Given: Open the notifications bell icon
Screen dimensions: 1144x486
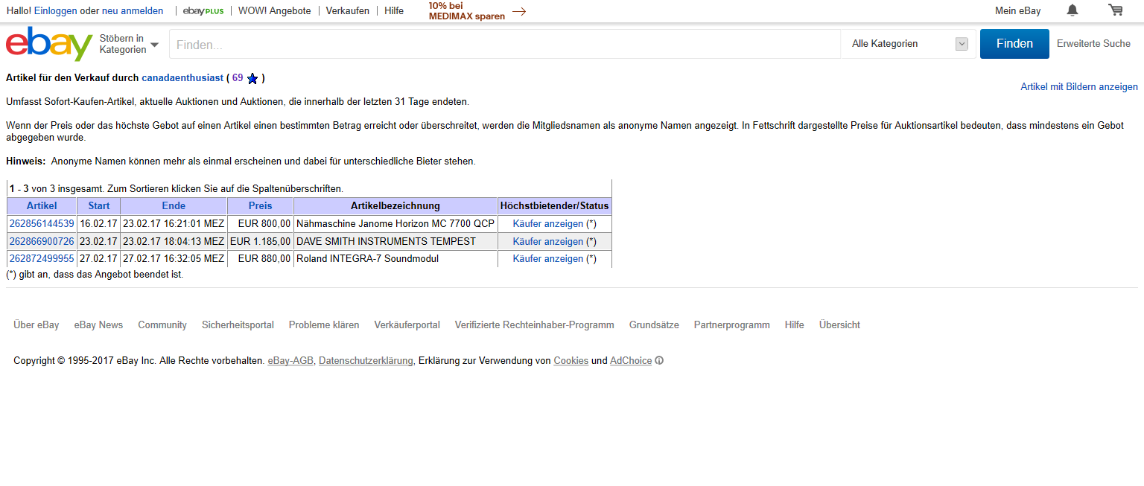Looking at the screenshot, I should coord(1072,10).
